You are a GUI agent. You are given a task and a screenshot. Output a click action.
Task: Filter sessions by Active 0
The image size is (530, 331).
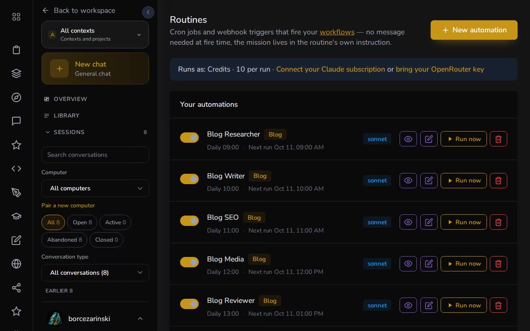pyautogui.click(x=115, y=222)
